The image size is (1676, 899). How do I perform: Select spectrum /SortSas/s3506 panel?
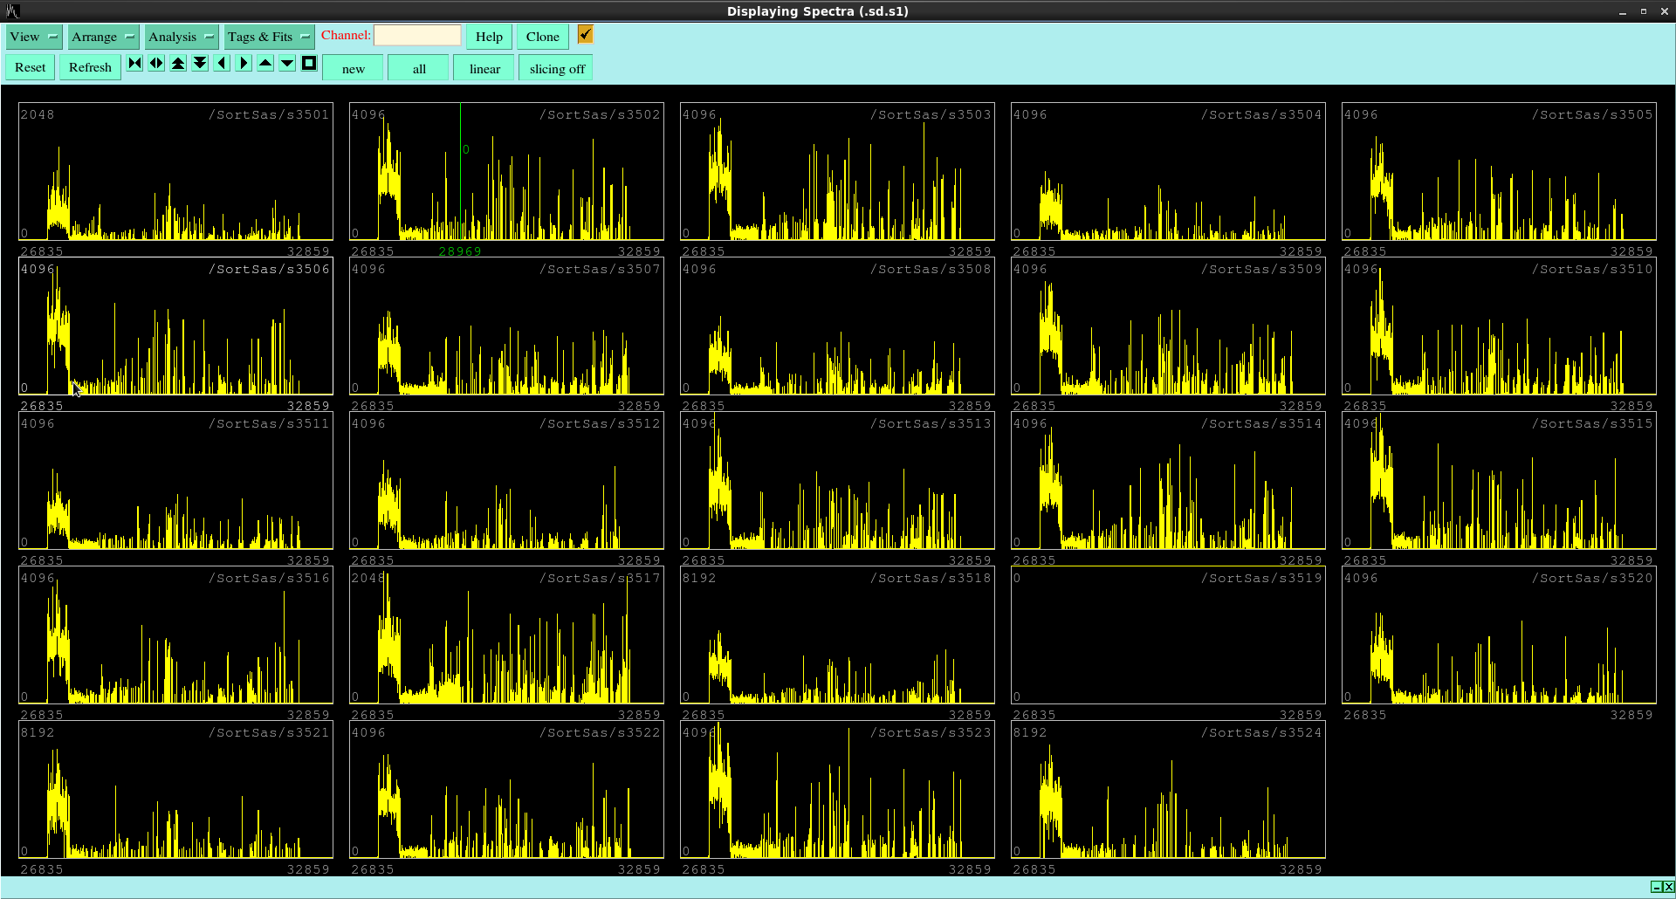click(175, 326)
